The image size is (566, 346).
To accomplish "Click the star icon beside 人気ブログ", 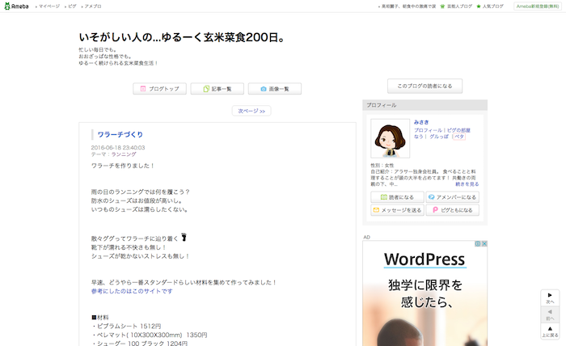I will coord(479,6).
